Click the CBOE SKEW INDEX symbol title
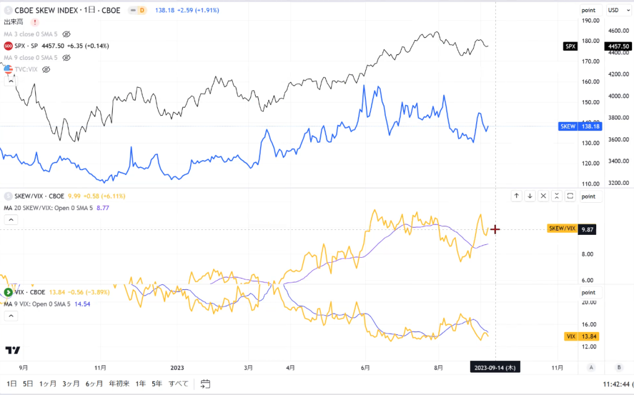The image size is (634, 395). pyautogui.click(x=67, y=11)
